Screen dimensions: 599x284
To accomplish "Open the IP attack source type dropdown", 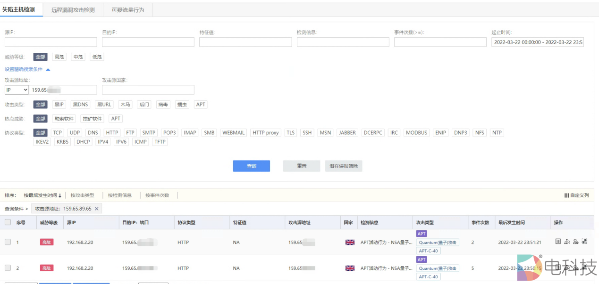I will (x=17, y=90).
